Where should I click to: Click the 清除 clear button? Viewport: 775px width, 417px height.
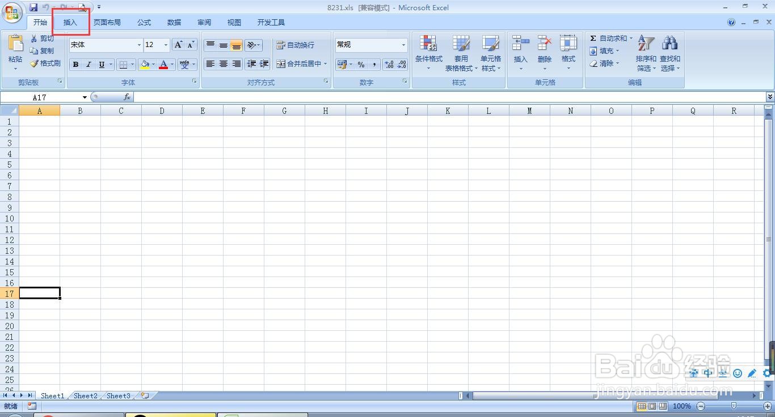pyautogui.click(x=605, y=63)
